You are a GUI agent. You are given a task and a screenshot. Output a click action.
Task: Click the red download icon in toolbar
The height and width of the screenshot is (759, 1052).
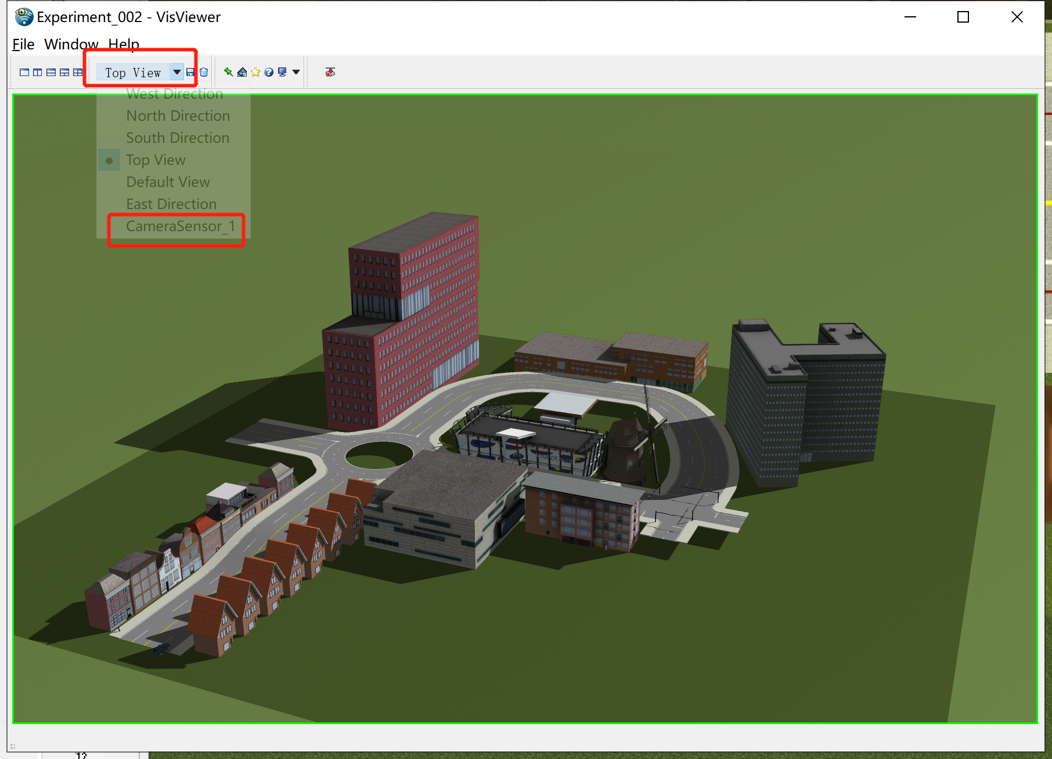[x=330, y=72]
